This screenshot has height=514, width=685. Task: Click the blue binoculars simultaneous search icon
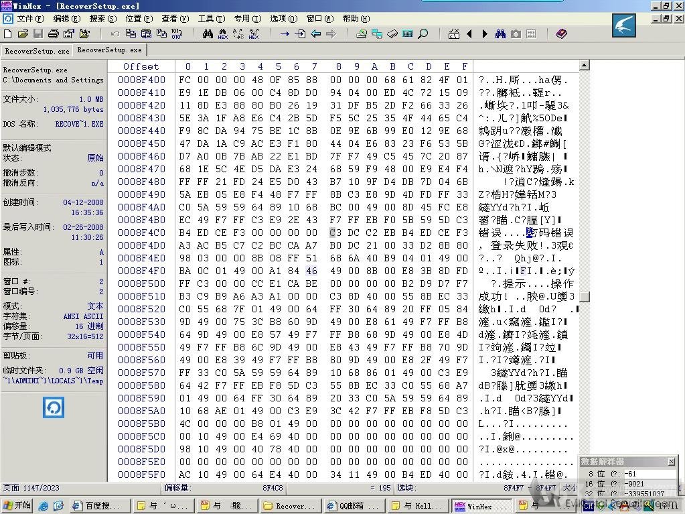tap(500, 34)
